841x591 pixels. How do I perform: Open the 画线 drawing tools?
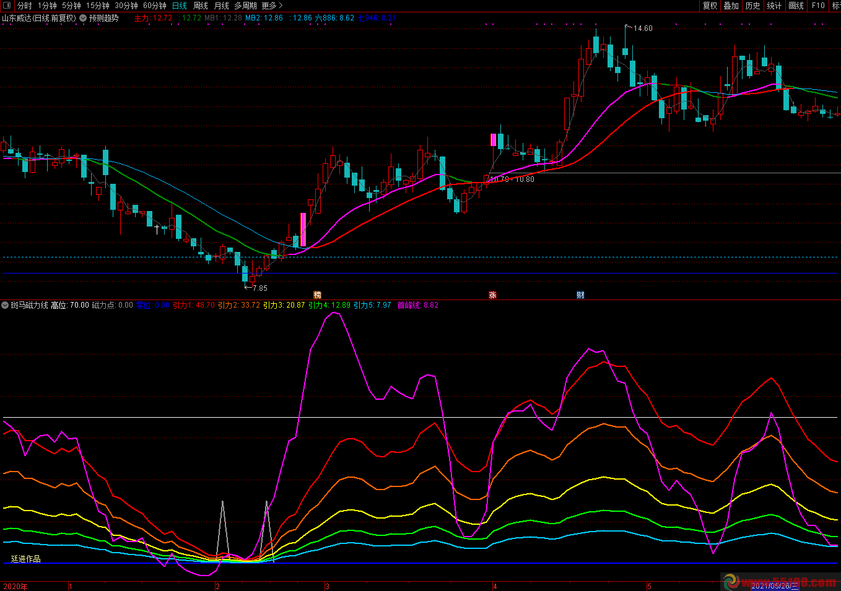coord(796,6)
